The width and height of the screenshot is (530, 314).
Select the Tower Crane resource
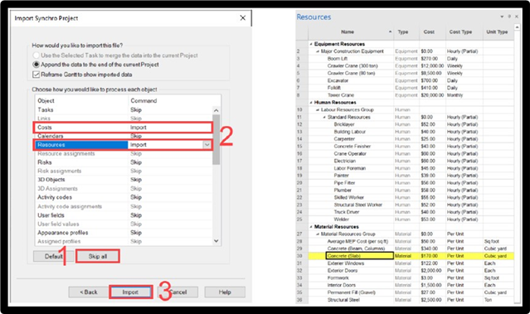pos(341,95)
